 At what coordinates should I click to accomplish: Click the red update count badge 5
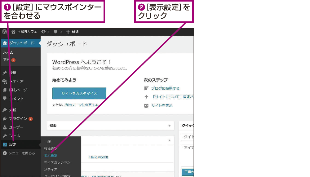click(13, 60)
